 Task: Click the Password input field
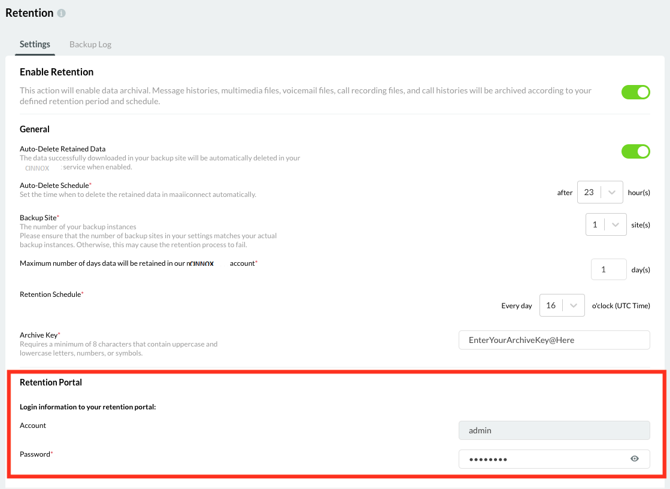coord(554,459)
